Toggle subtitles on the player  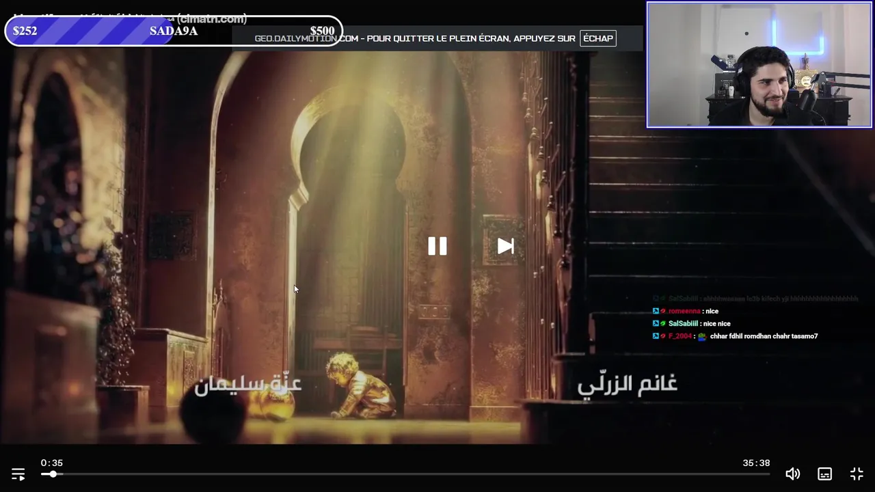tap(825, 474)
